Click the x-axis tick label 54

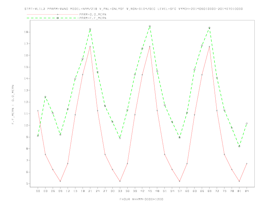[x=172, y=191]
